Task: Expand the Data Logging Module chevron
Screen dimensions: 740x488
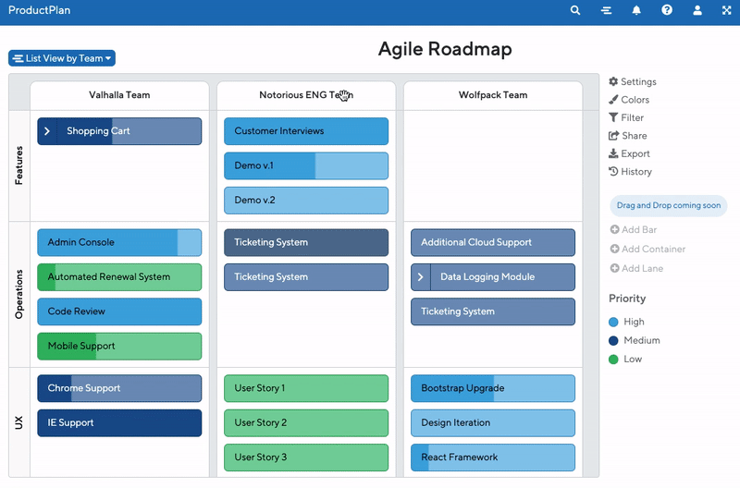Action: [x=421, y=276]
